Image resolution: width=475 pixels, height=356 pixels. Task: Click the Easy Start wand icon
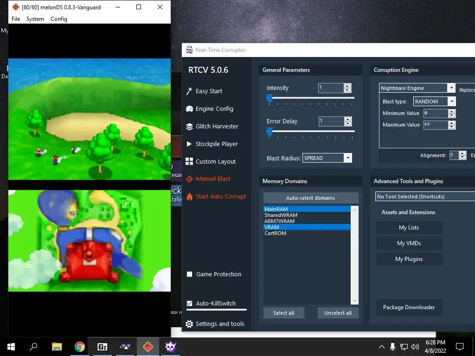(189, 91)
